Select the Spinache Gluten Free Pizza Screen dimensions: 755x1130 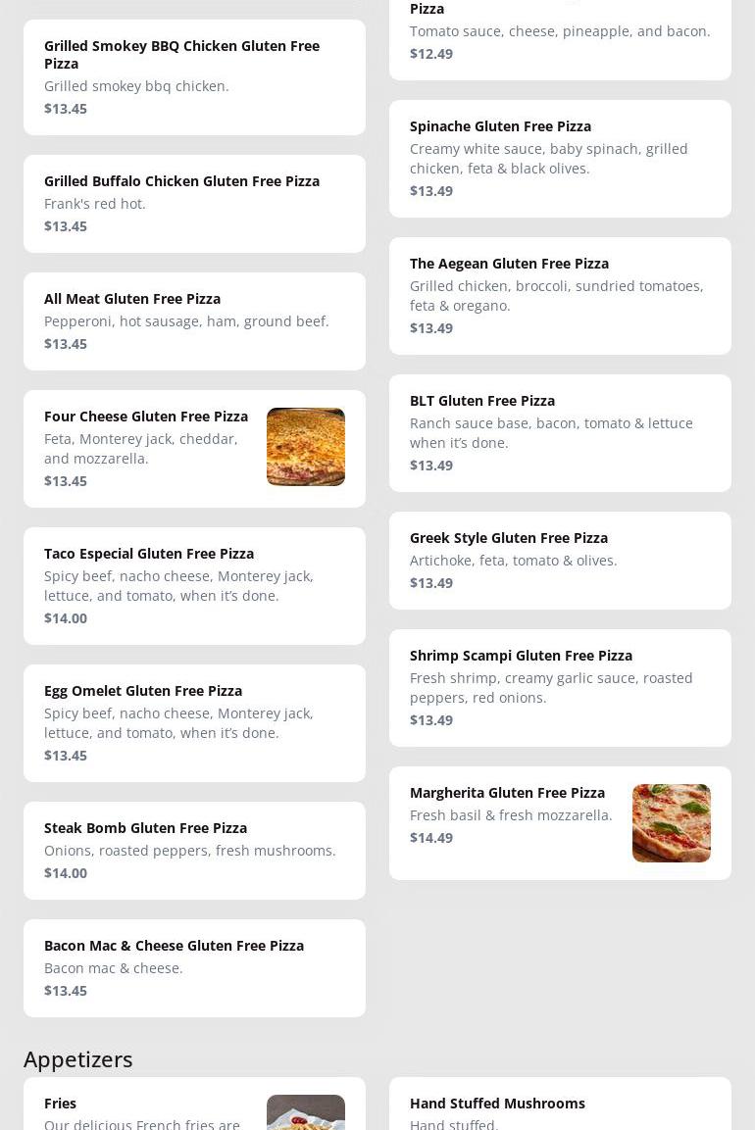click(x=500, y=126)
